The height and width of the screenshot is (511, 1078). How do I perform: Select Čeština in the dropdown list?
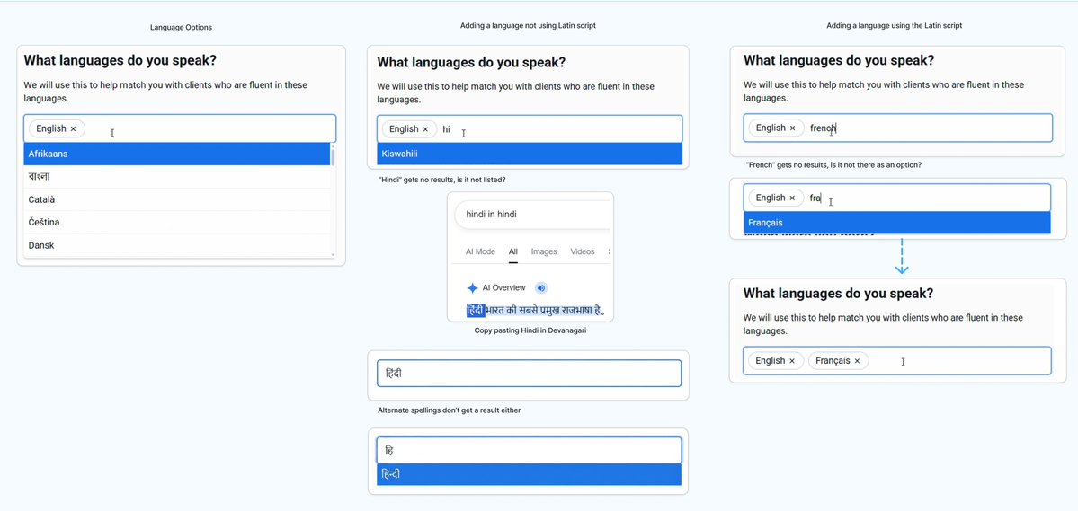tap(177, 222)
